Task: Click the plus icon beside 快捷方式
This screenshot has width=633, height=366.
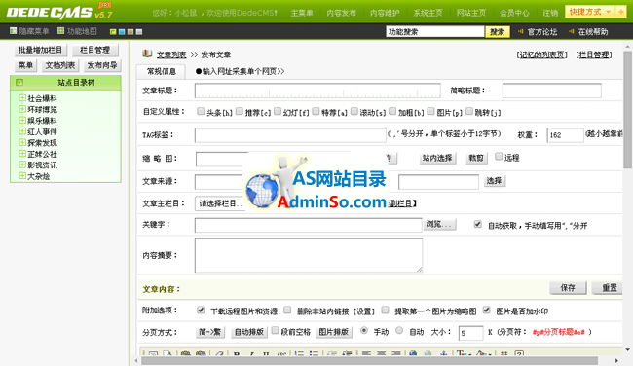Action: point(621,12)
